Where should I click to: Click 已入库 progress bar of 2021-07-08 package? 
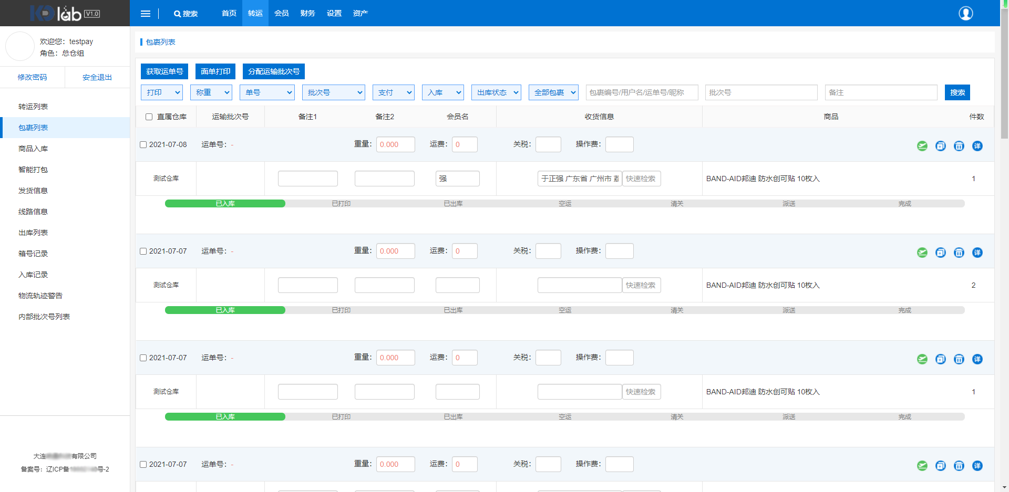pyautogui.click(x=225, y=204)
